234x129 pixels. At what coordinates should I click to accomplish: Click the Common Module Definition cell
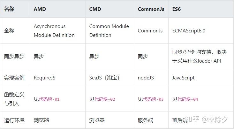tap(109, 31)
